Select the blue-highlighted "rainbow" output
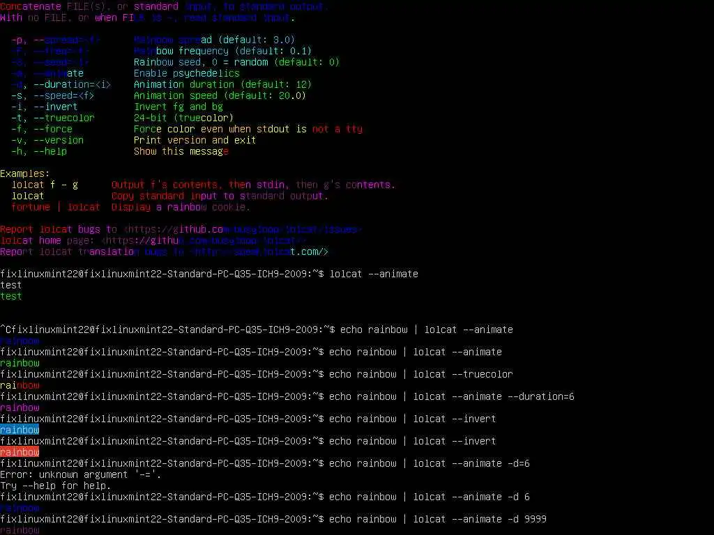This screenshot has width=714, height=535. [x=20, y=430]
